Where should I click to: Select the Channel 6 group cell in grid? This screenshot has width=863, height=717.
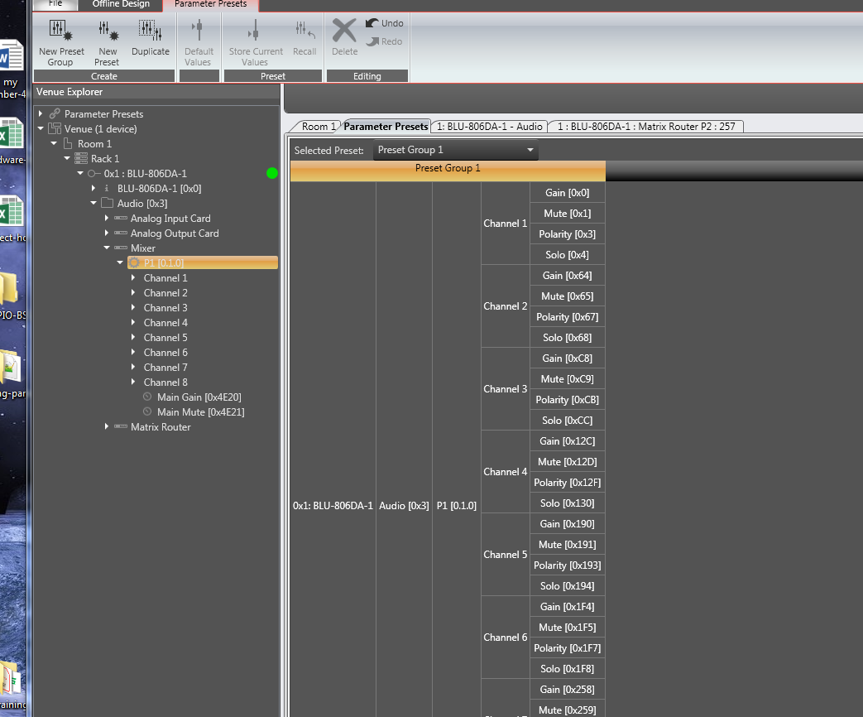[x=506, y=638]
